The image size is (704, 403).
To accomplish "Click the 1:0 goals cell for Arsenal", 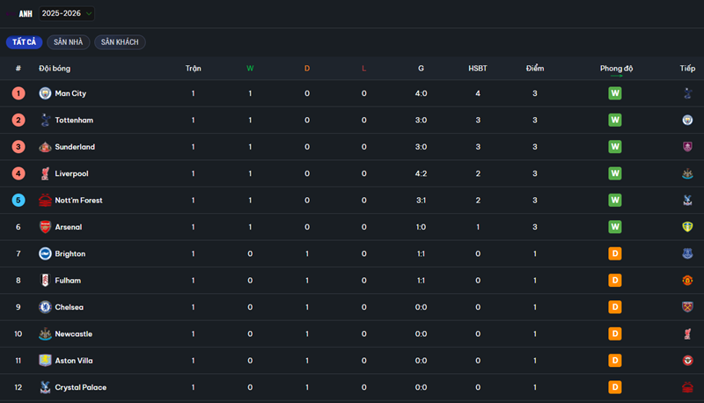I will tap(421, 227).
